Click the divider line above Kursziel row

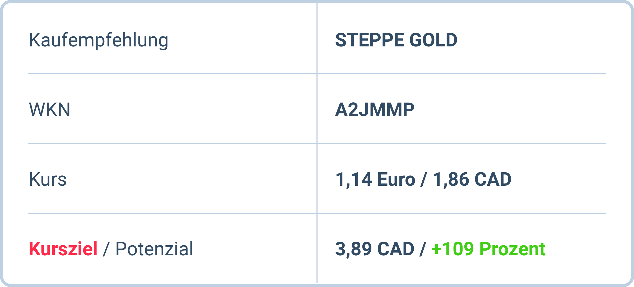(172, 213)
